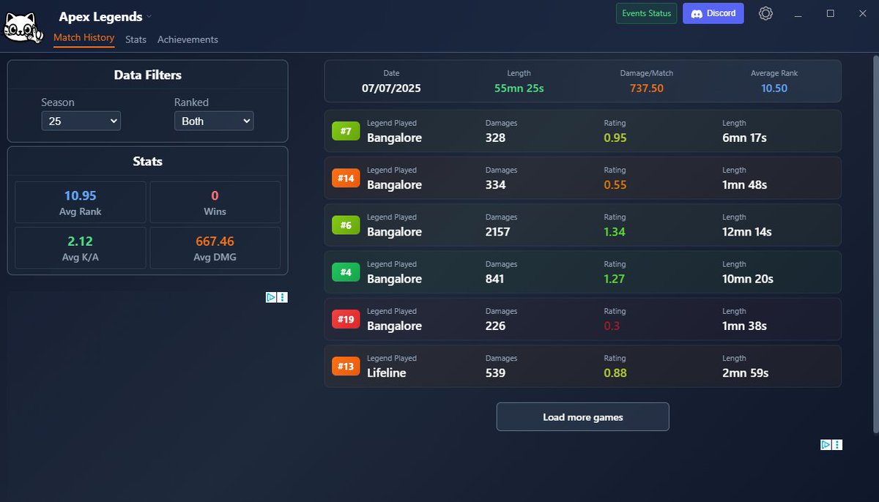
Task: Click the rating 0.88
Action: [x=615, y=372]
